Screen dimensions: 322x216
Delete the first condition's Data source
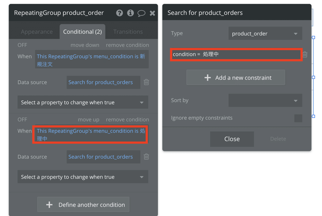click(x=146, y=82)
